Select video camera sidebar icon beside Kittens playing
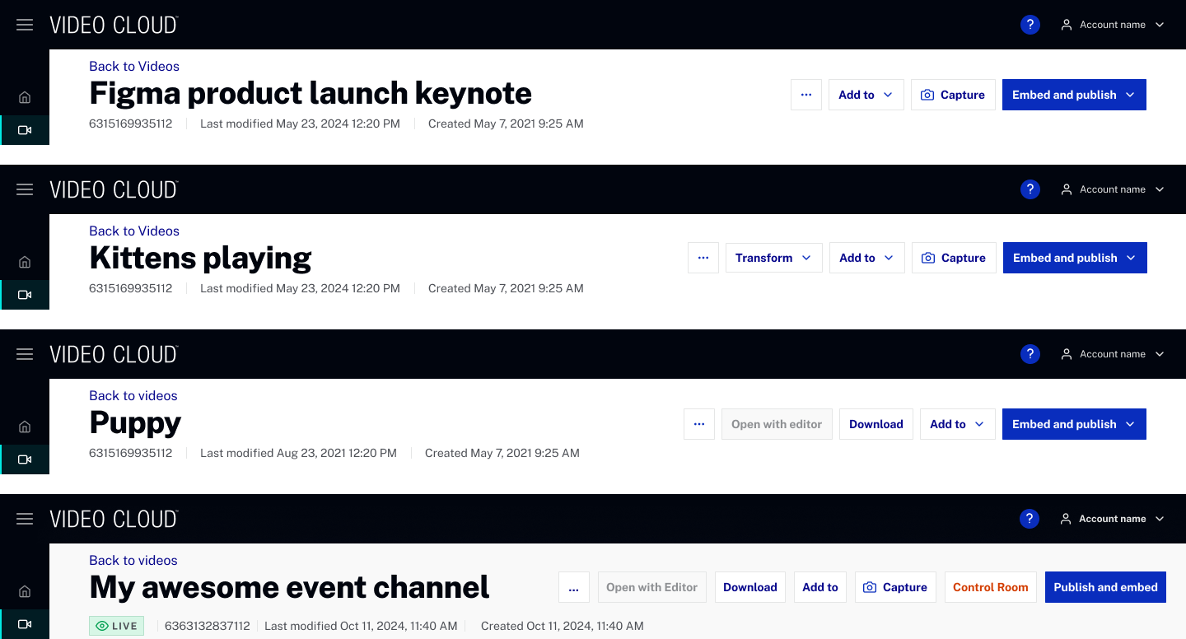Screen dimensions: 1186x639 [x=25, y=295]
